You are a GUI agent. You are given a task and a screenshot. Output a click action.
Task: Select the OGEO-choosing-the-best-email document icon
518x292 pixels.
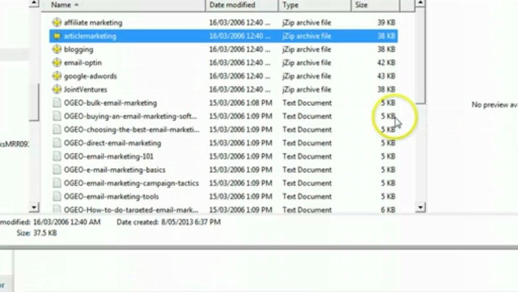click(57, 130)
